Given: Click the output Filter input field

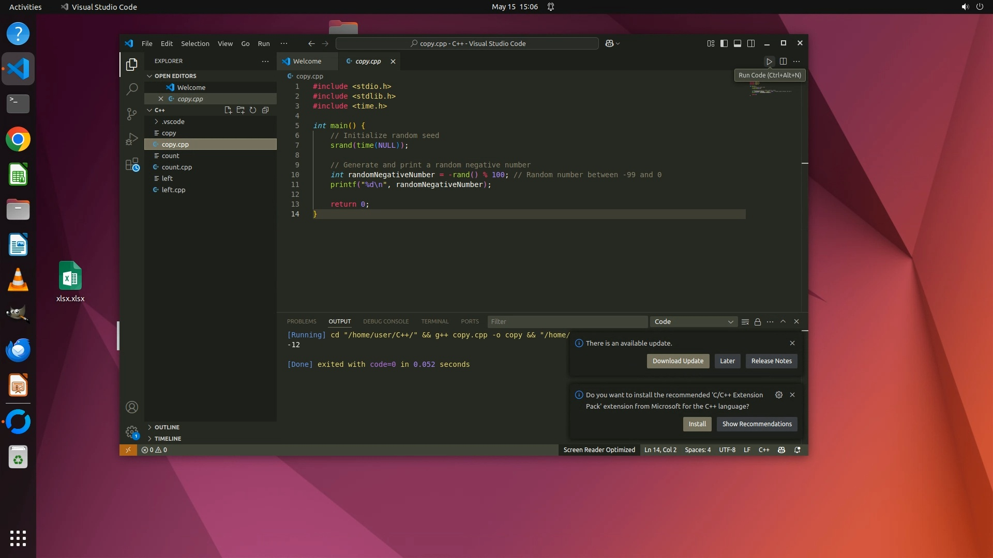Looking at the screenshot, I should pyautogui.click(x=566, y=322).
